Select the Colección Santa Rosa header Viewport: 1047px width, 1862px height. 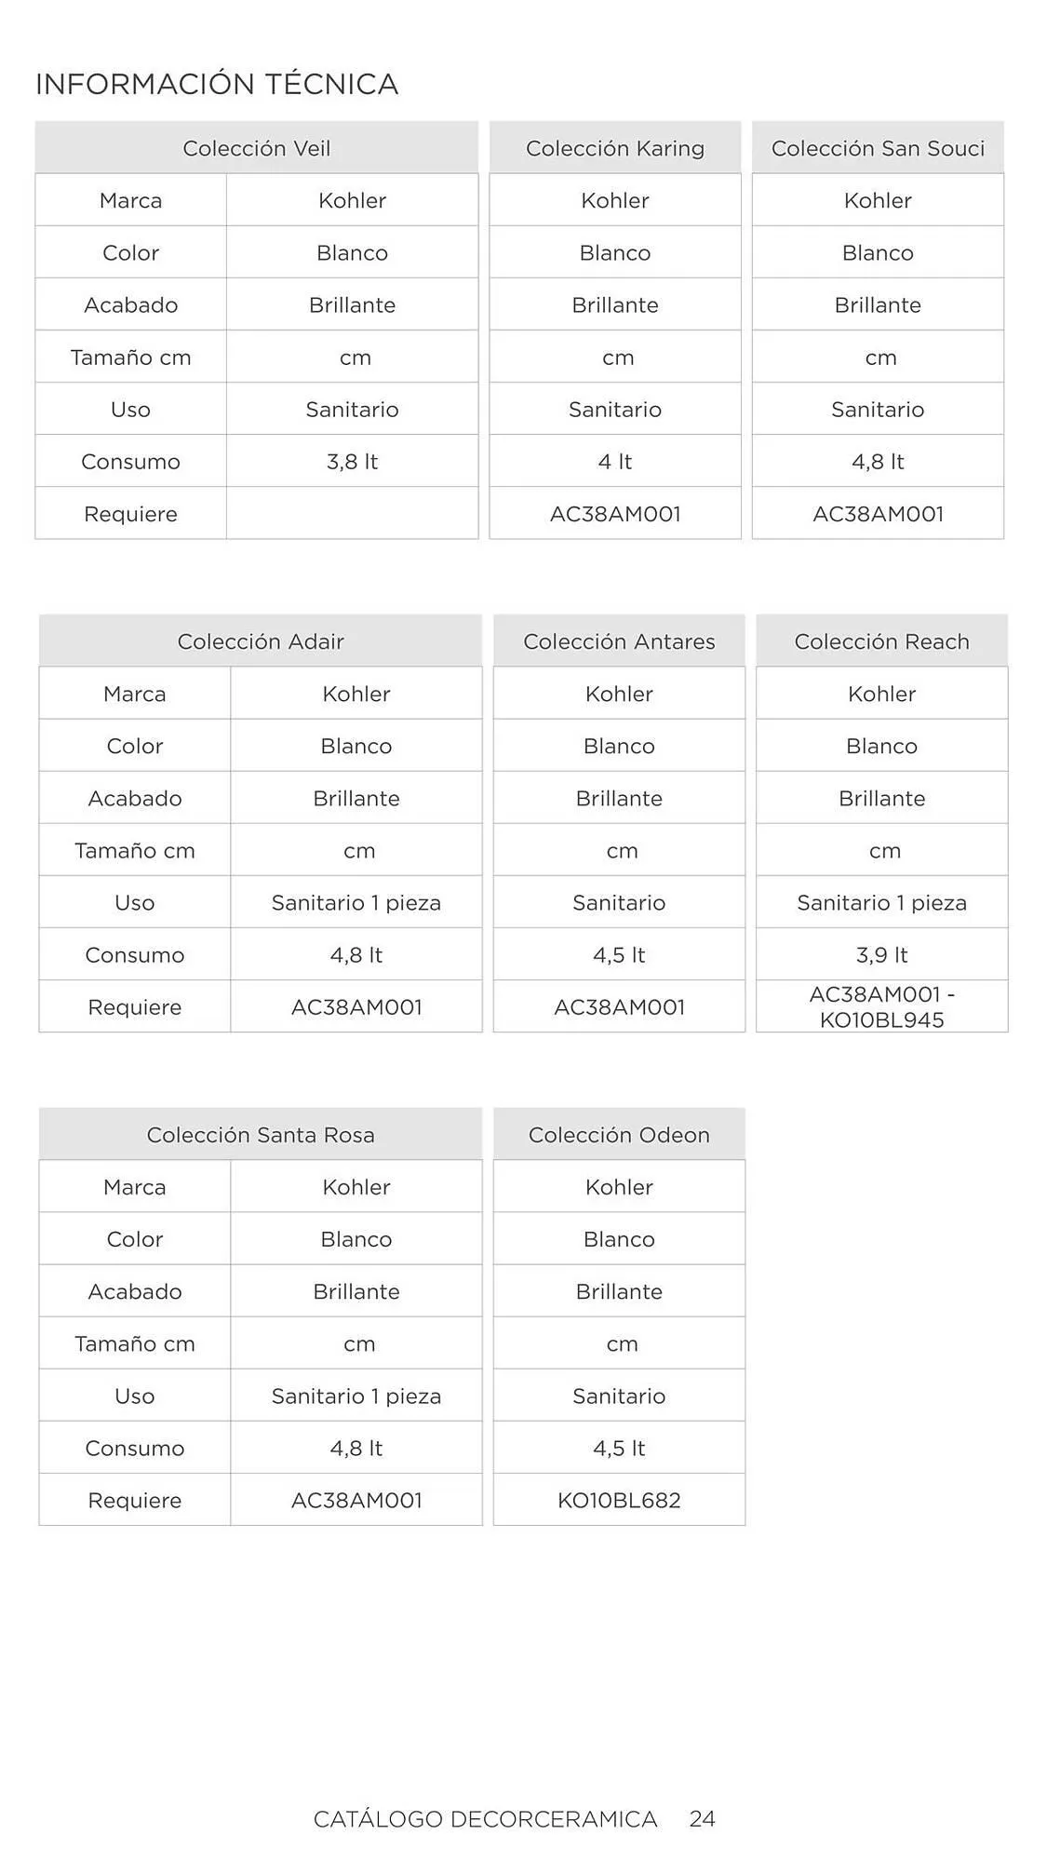(x=261, y=1135)
